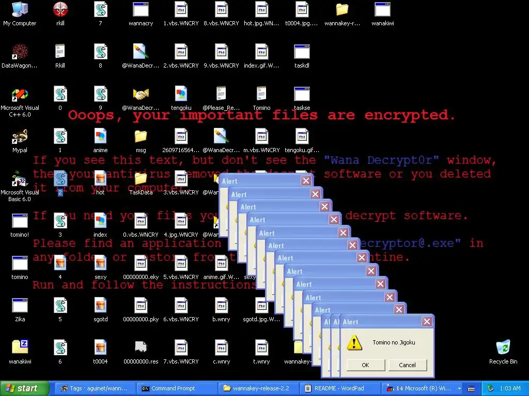The width and height of the screenshot is (529, 396).
Task: Click the system tray icon beside the clock
Action: tap(491, 388)
